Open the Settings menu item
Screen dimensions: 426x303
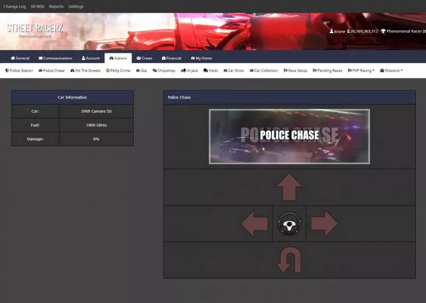[76, 6]
